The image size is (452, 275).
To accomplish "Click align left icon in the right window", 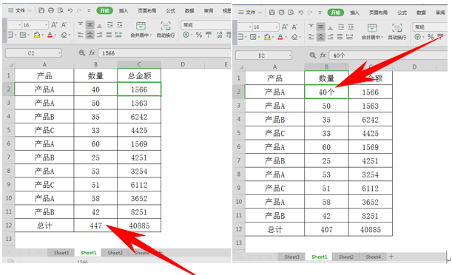I will tap(311, 37).
